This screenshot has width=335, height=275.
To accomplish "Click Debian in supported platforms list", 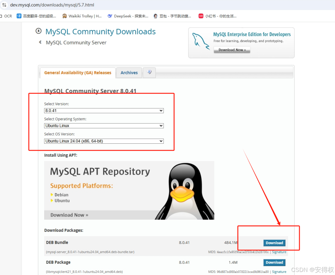I will 61,195.
